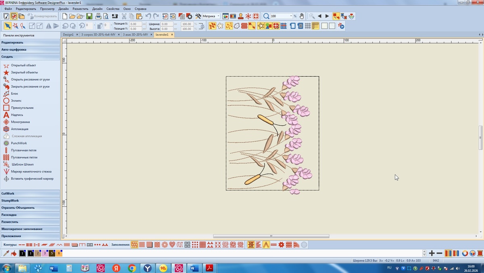The image size is (484, 273).
Task: Toggle the Artistic View red fill icon
Action: [243, 26]
